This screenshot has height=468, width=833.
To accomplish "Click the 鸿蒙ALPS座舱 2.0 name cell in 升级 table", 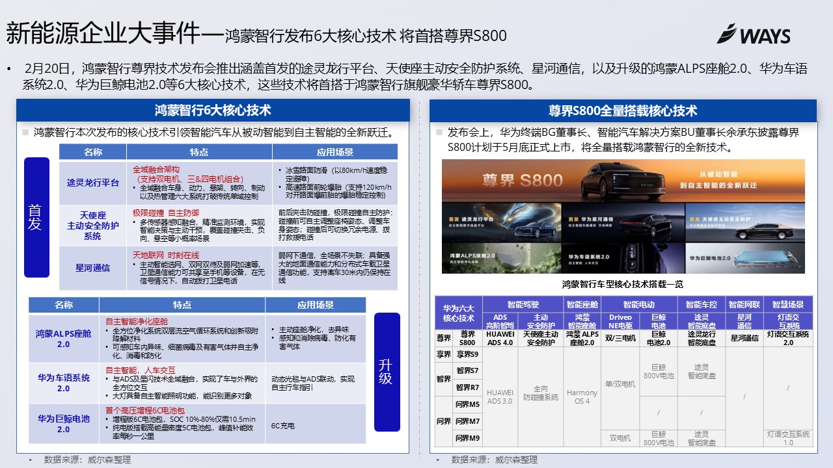I will tap(63, 339).
